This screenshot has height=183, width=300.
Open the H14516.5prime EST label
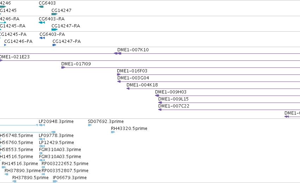(17, 157)
